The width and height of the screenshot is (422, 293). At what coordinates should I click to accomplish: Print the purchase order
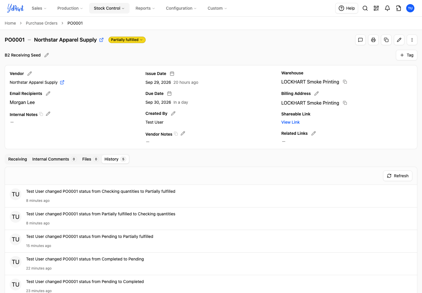click(x=373, y=40)
